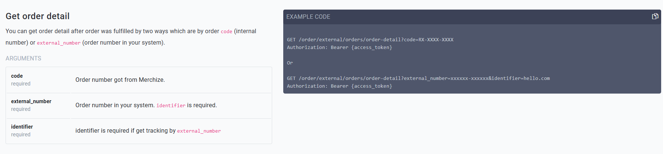Click the first Authorization Bearer line
The width and height of the screenshot is (663, 154).
click(x=339, y=48)
